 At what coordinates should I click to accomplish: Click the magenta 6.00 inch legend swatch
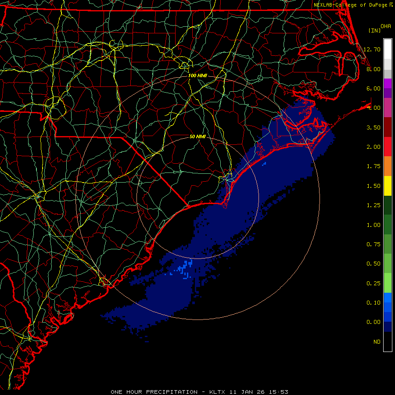(x=388, y=83)
